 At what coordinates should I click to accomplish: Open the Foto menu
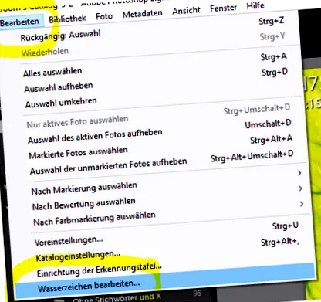tap(104, 16)
